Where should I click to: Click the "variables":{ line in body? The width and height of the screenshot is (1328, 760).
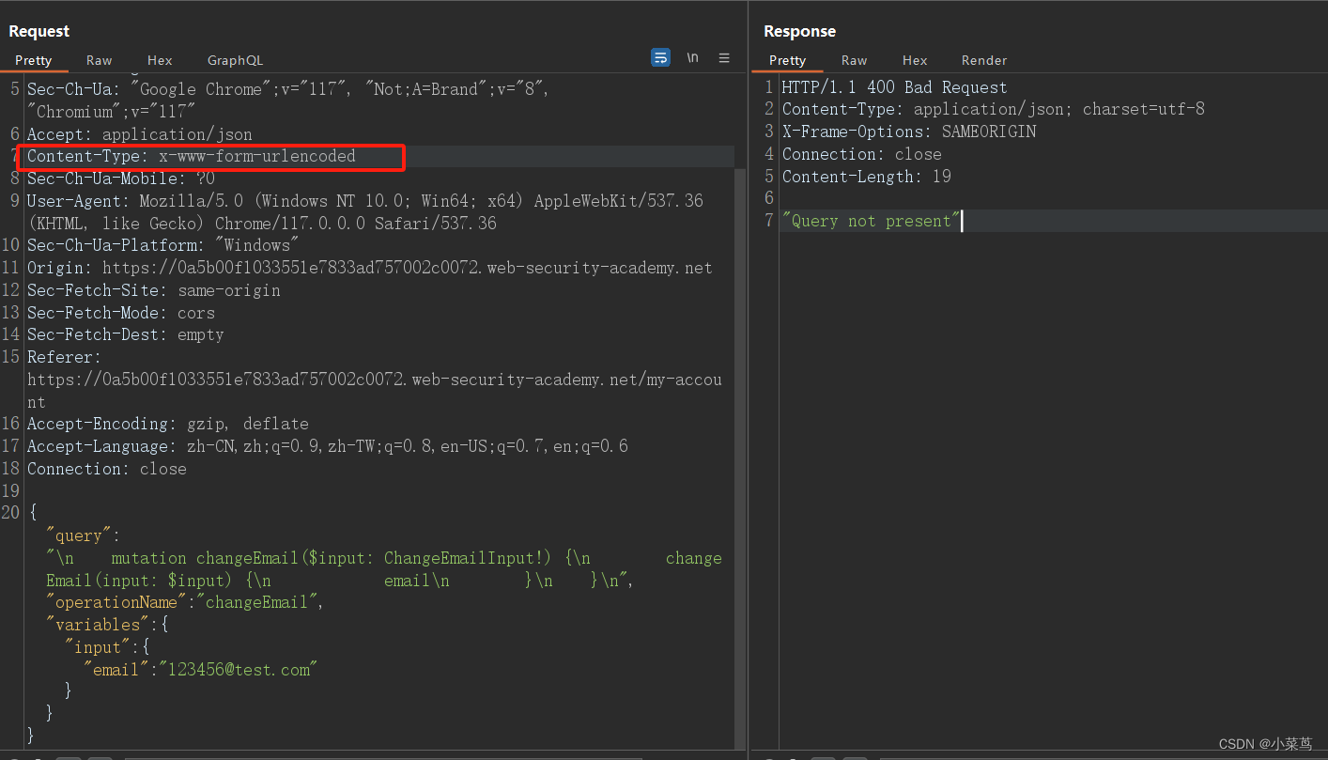[106, 625]
